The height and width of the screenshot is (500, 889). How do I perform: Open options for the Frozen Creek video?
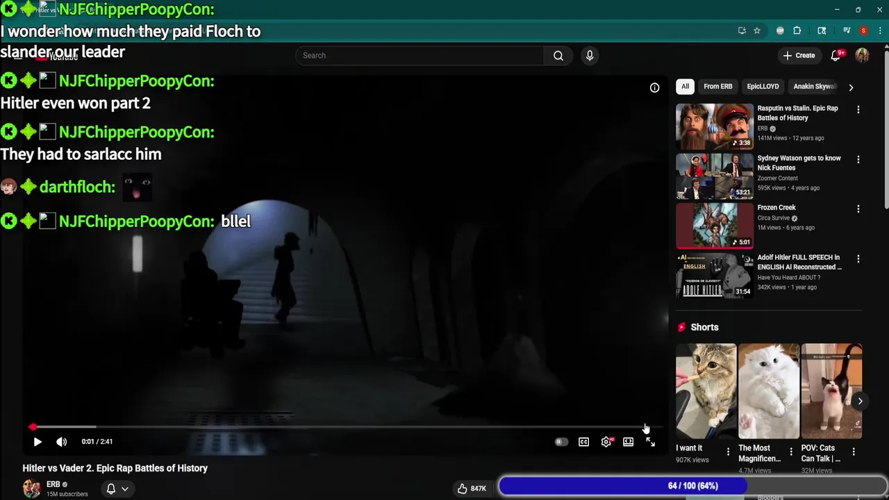858,208
